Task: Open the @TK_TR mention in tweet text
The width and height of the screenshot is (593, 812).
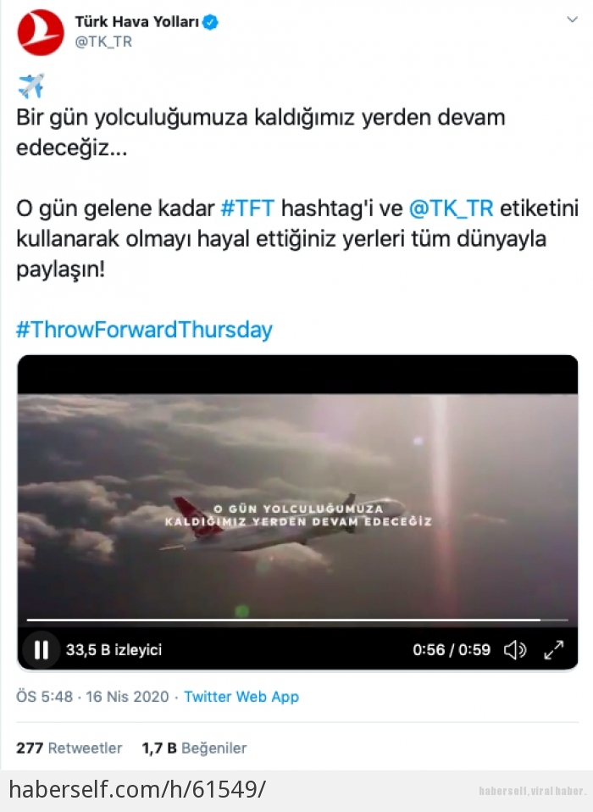Action: coord(451,209)
